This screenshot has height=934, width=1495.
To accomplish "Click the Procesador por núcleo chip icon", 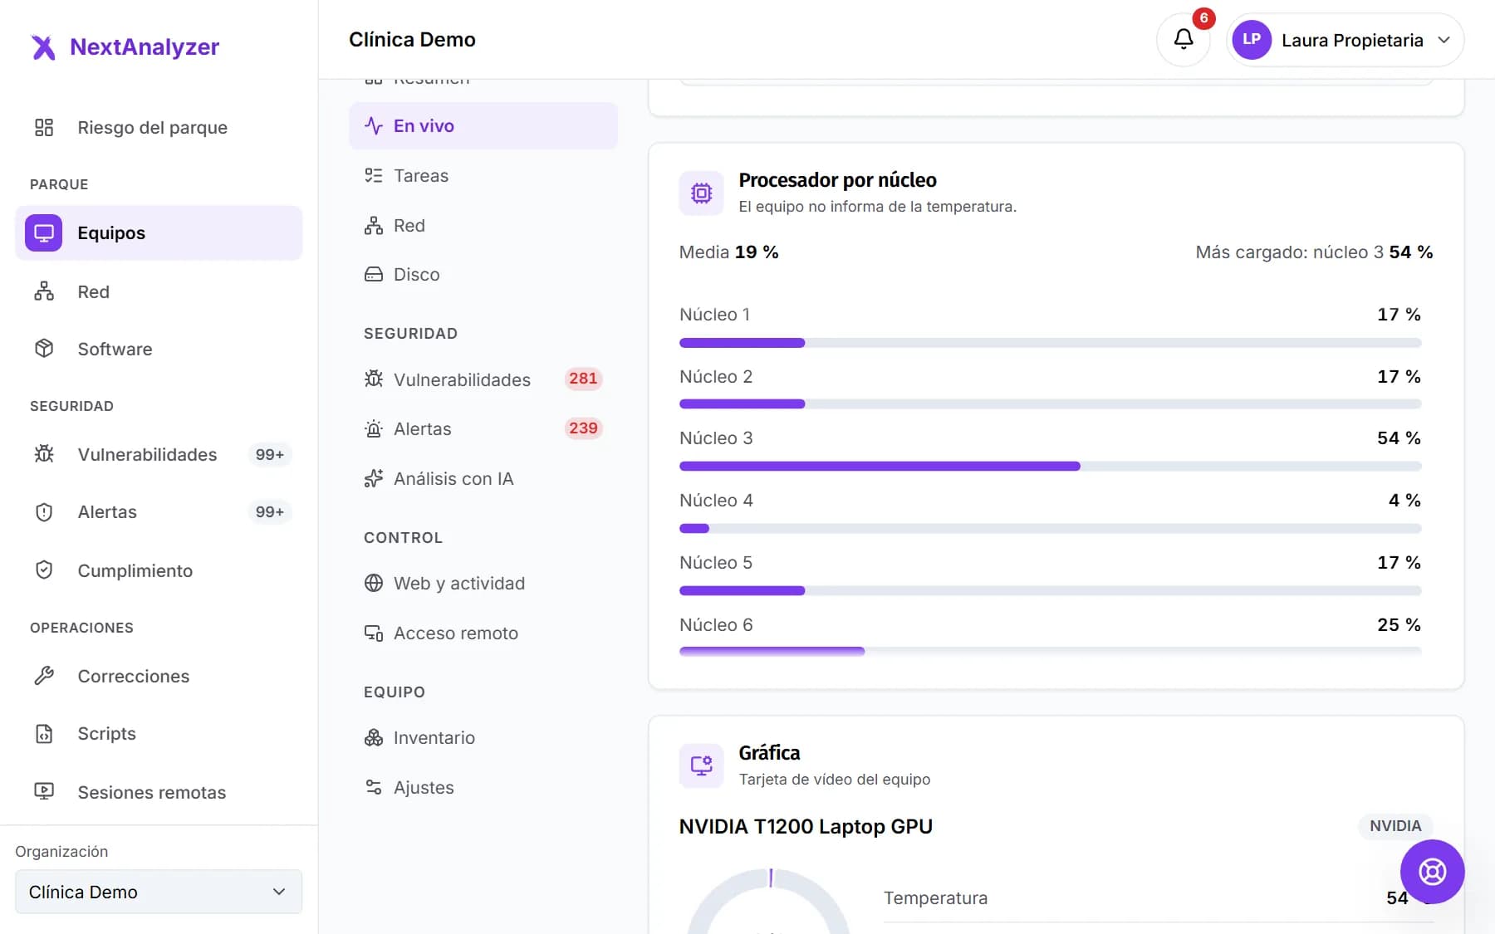I will [x=701, y=193].
